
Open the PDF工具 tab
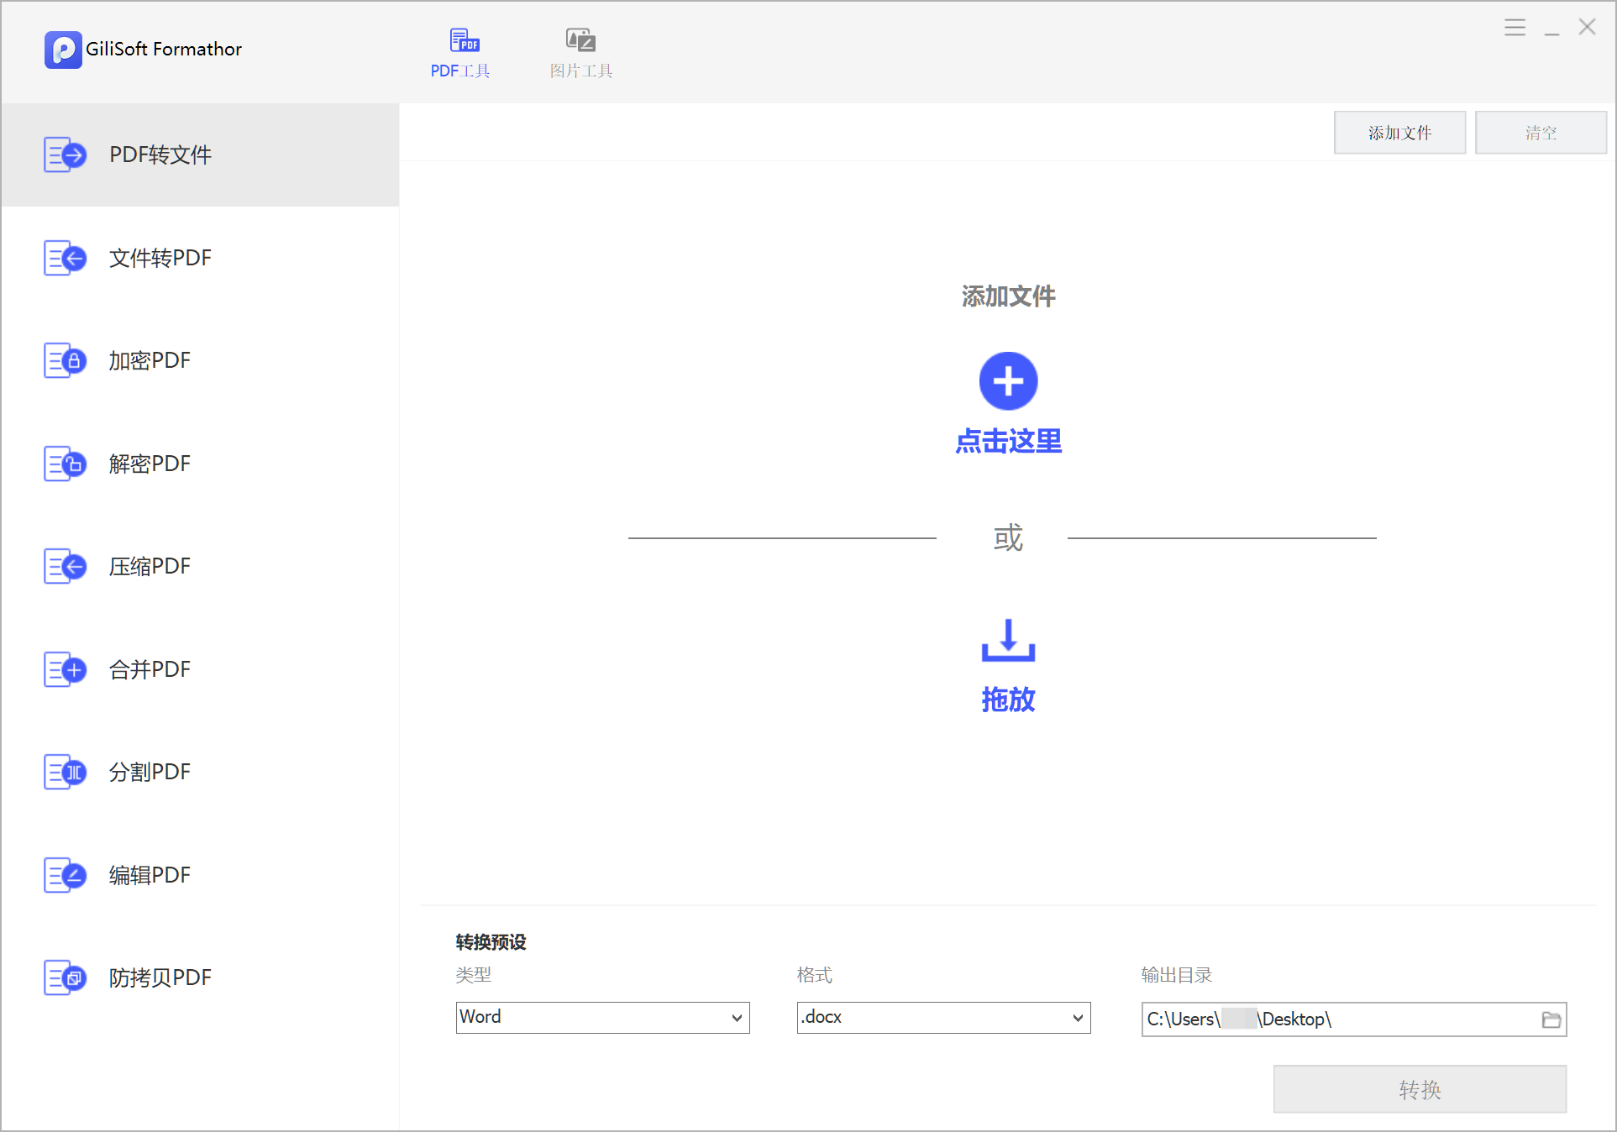pos(460,53)
